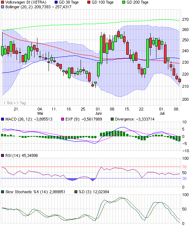196x231 pixels.
Task: Click EXP (9) value -0,5617989
Action: (92, 119)
